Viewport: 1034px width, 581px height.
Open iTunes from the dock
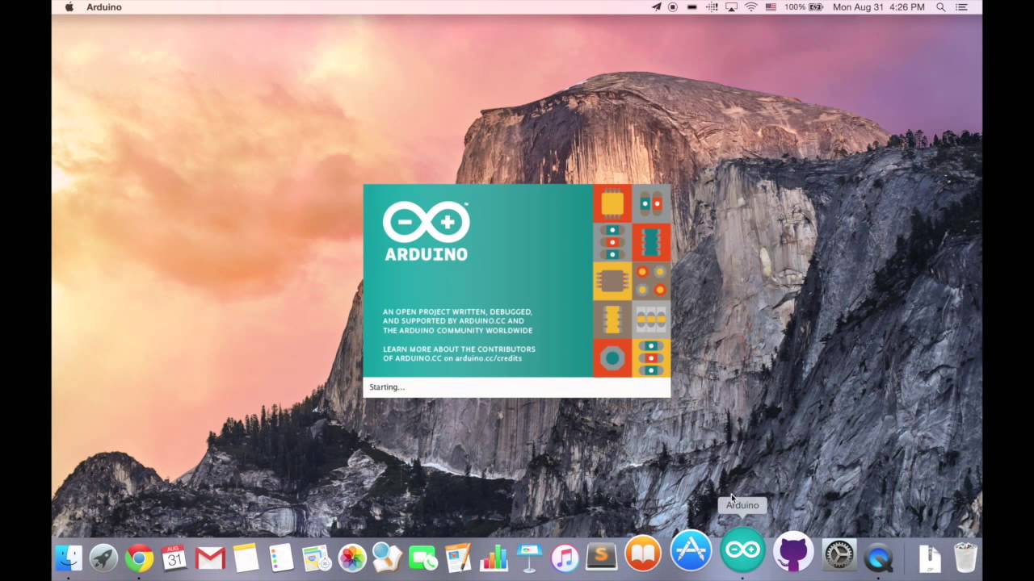point(565,558)
